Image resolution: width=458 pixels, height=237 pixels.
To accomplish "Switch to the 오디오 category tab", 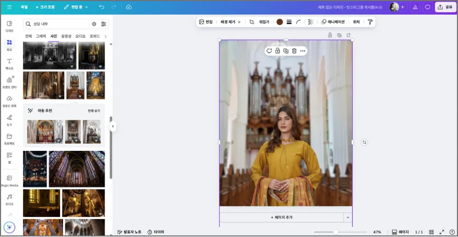I will tap(81, 36).
